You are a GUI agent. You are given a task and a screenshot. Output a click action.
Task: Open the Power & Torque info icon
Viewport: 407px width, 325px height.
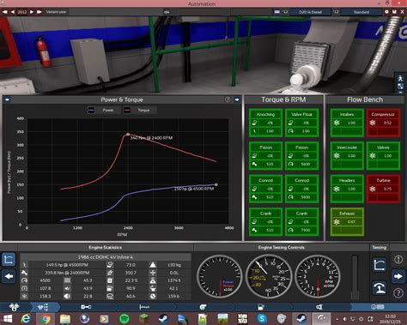[228, 99]
